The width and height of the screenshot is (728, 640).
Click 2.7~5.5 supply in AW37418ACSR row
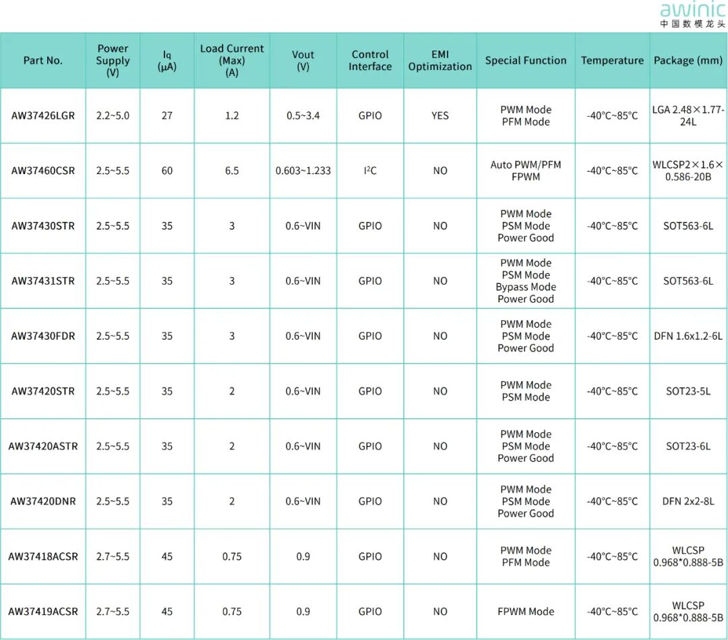[113, 556]
